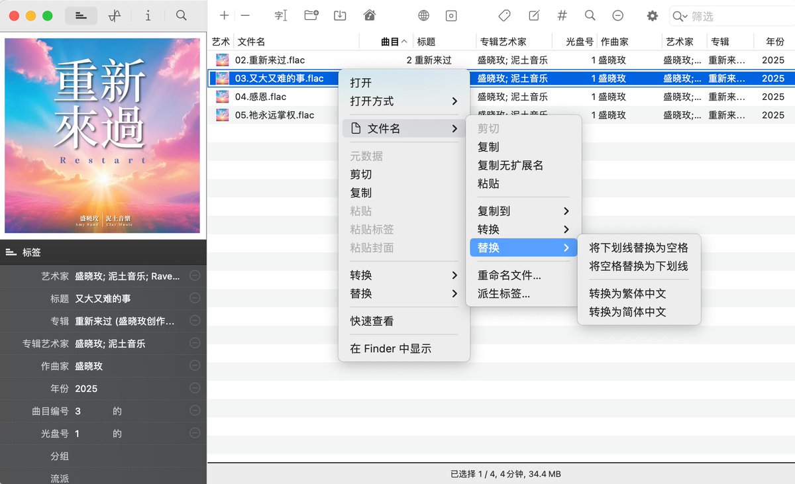795x484 pixels.
Task: Expand 替换 in the main context menu
Action: coord(404,293)
